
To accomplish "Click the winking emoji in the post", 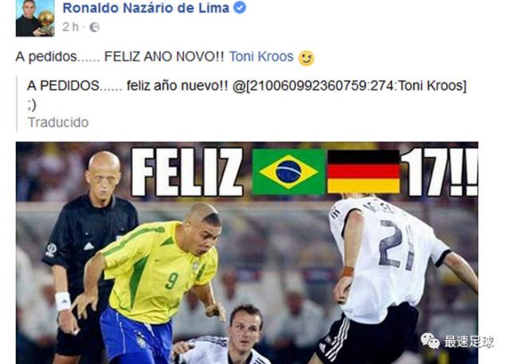I will [x=306, y=58].
